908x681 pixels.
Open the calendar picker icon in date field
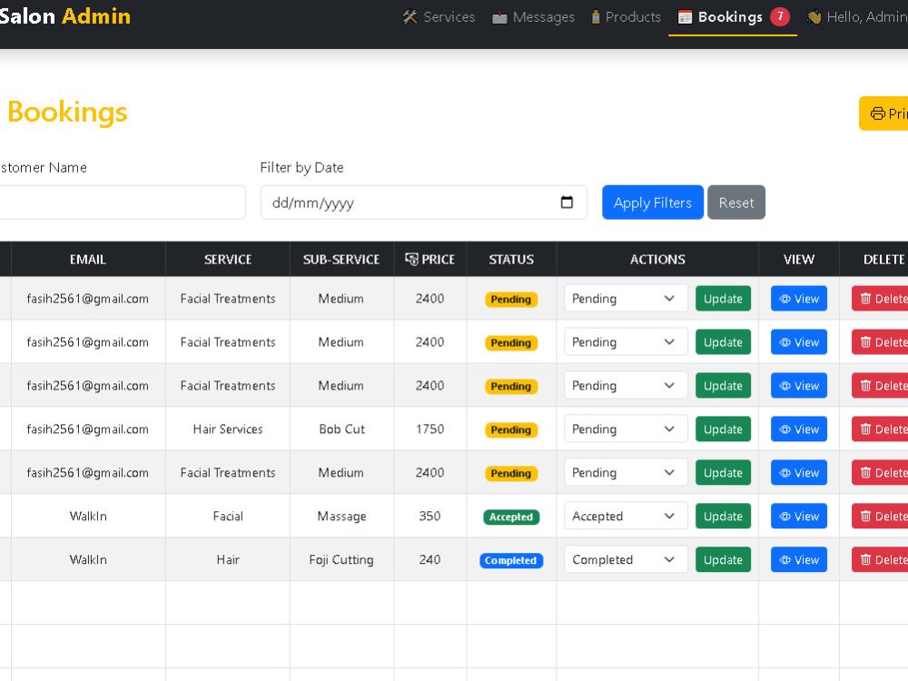pyautogui.click(x=567, y=202)
